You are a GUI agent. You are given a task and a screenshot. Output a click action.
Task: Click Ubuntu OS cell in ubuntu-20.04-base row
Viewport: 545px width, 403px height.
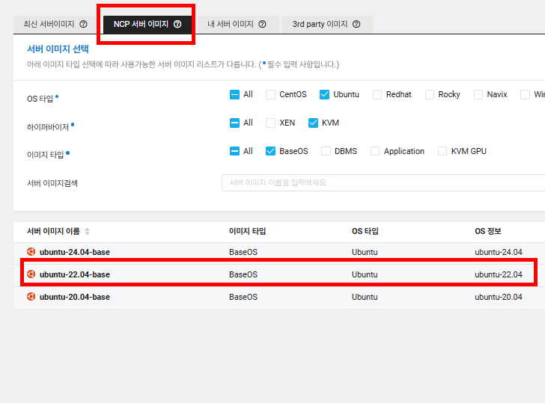point(365,297)
